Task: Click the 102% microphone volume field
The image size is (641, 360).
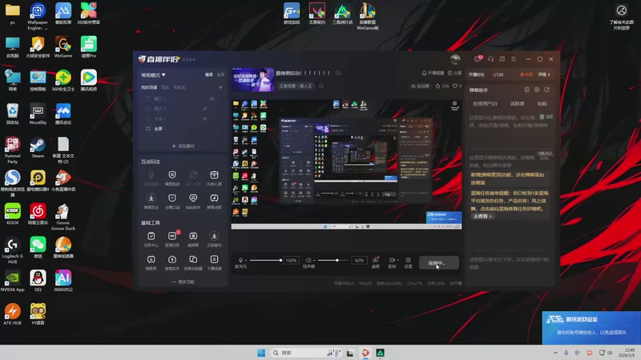Action: point(291,260)
